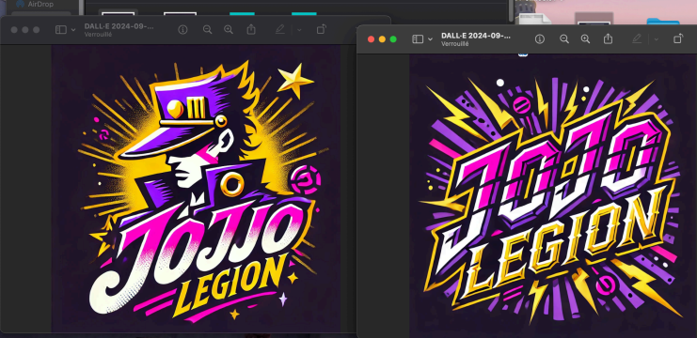This screenshot has width=697, height=338.
Task: Show the inspector info in the right window
Action: pyautogui.click(x=540, y=39)
